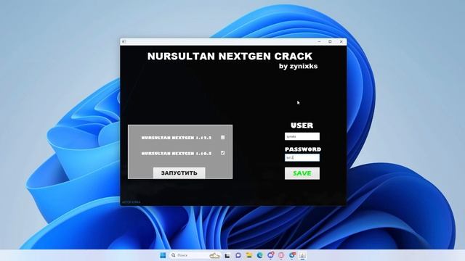465x261 pixels.
Task: Click the app icon in title bar
Action: pos(124,42)
